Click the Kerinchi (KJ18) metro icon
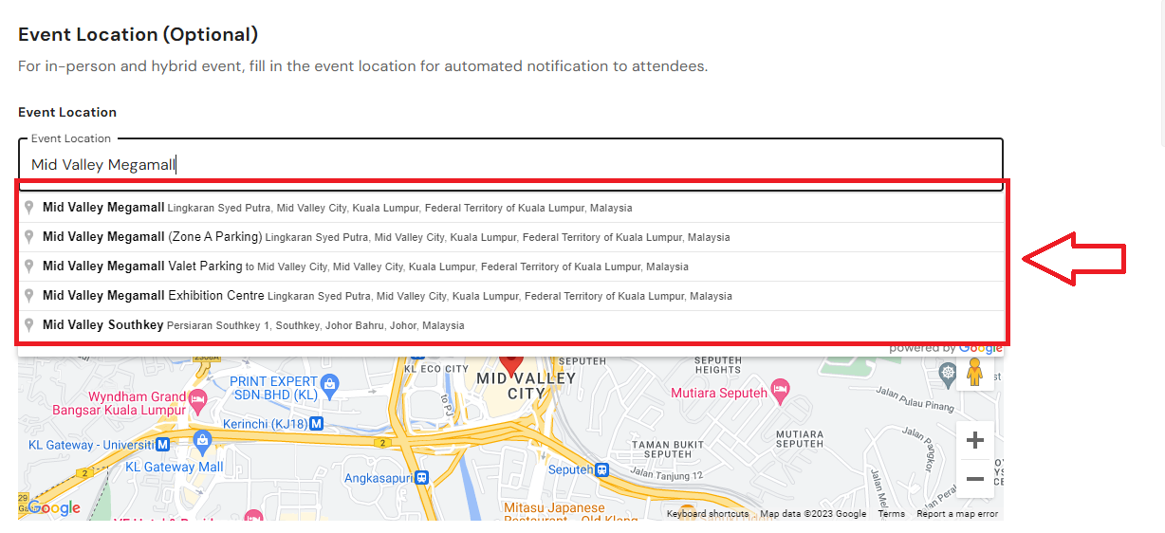The height and width of the screenshot is (533, 1165). coord(316,423)
